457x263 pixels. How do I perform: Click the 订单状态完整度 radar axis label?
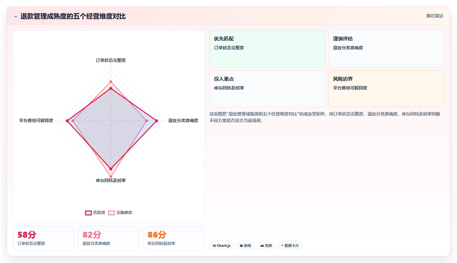point(111,60)
